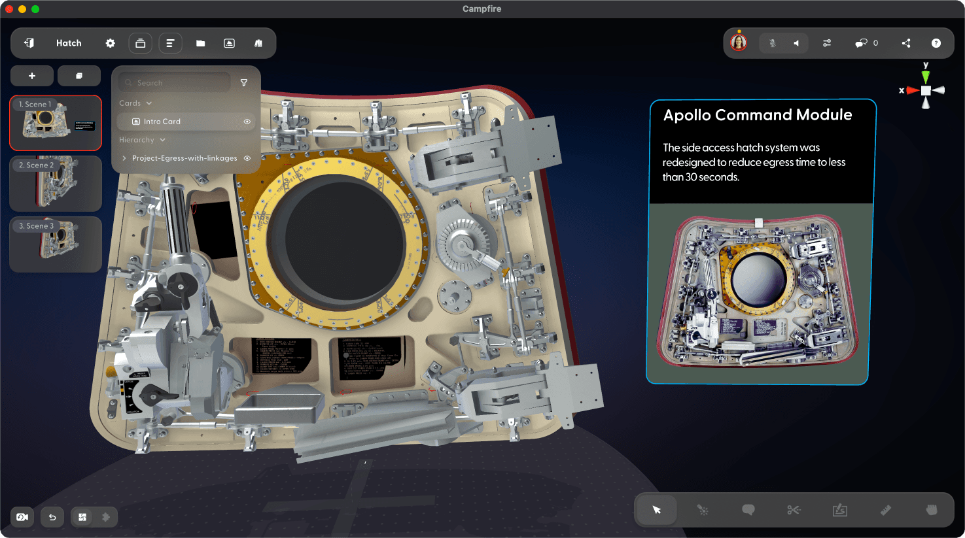Select the ruler measure tool

(x=886, y=510)
